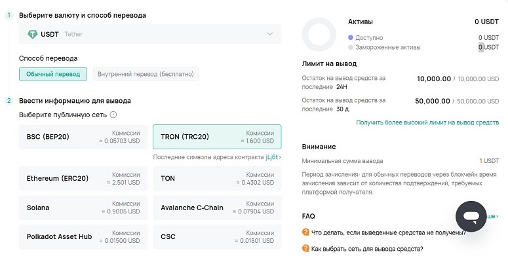
Task: Choose the Solana network
Action: [x=83, y=208]
